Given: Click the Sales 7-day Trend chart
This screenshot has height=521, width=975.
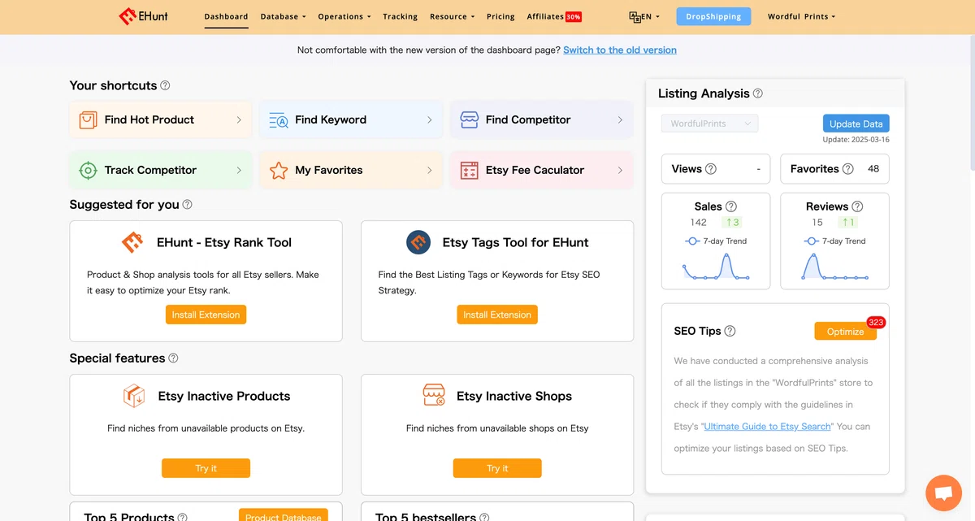Looking at the screenshot, I should coord(716,267).
